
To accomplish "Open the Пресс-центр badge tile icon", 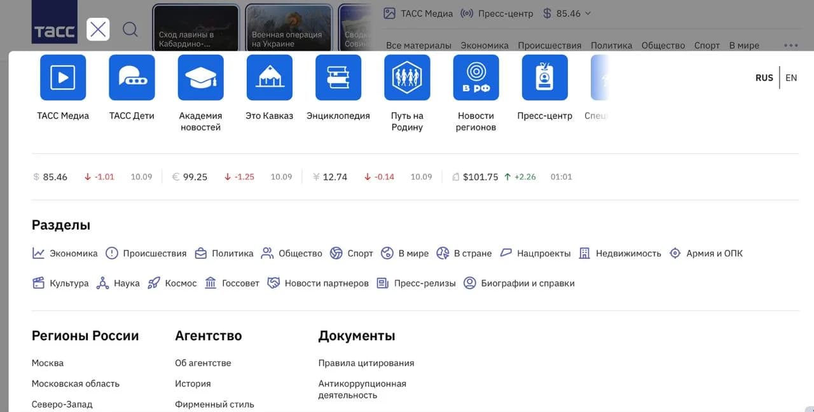I will [545, 78].
